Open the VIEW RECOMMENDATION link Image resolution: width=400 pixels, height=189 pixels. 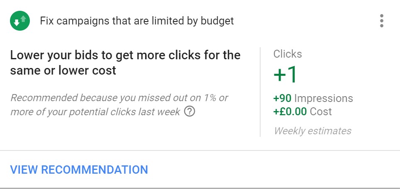click(79, 170)
